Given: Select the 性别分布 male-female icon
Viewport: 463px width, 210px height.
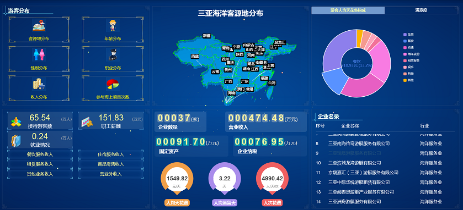Looking at the screenshot, I should (39, 55).
